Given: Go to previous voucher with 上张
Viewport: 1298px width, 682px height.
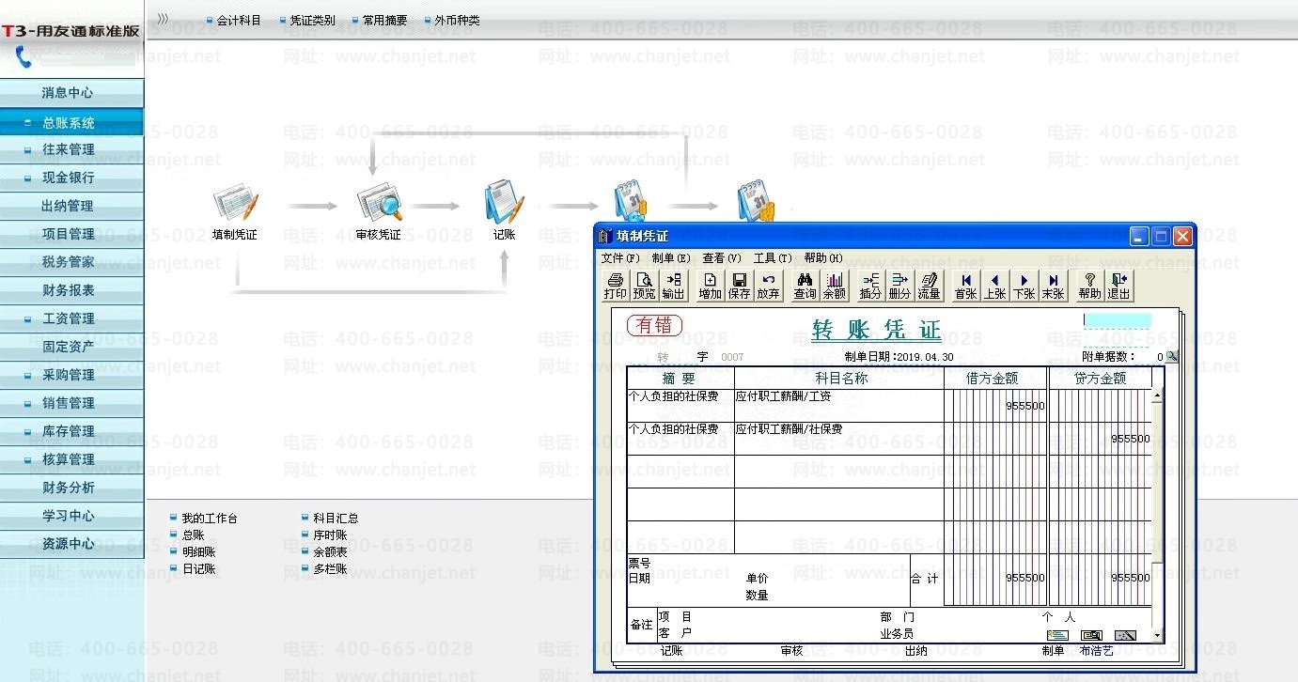Looking at the screenshot, I should (x=994, y=286).
